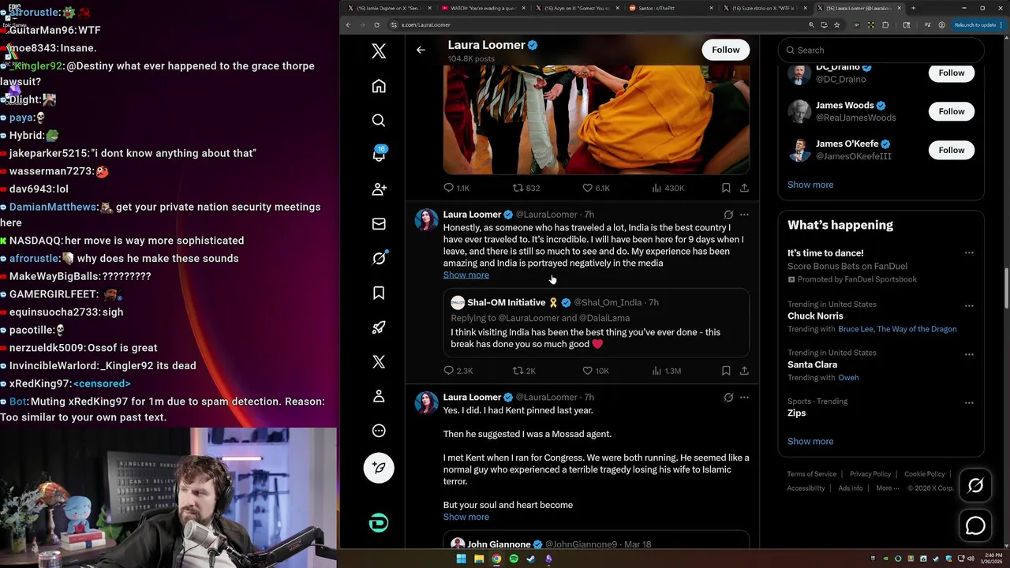This screenshot has width=1010, height=568.
Task: Open options for Santa Clara trend
Action: [969, 353]
